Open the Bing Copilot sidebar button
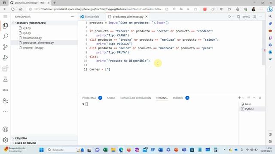Screen dimensions: 275x154 coord(270,9)
